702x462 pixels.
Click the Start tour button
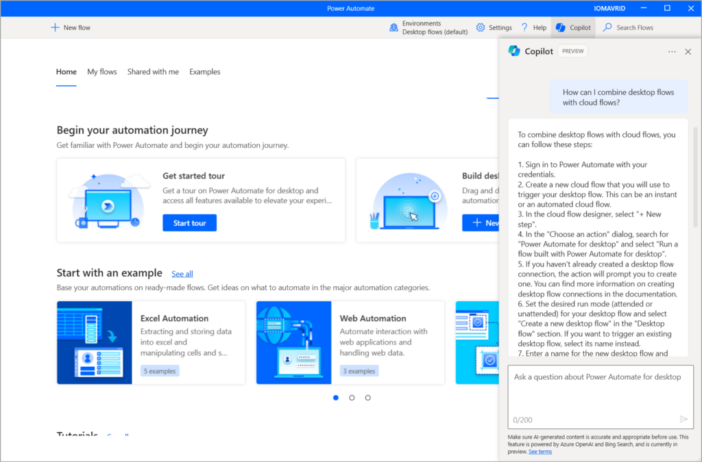pos(189,222)
